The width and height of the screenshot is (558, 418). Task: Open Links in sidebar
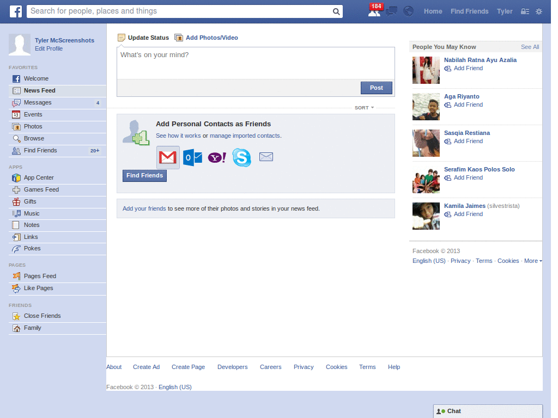pos(57,237)
